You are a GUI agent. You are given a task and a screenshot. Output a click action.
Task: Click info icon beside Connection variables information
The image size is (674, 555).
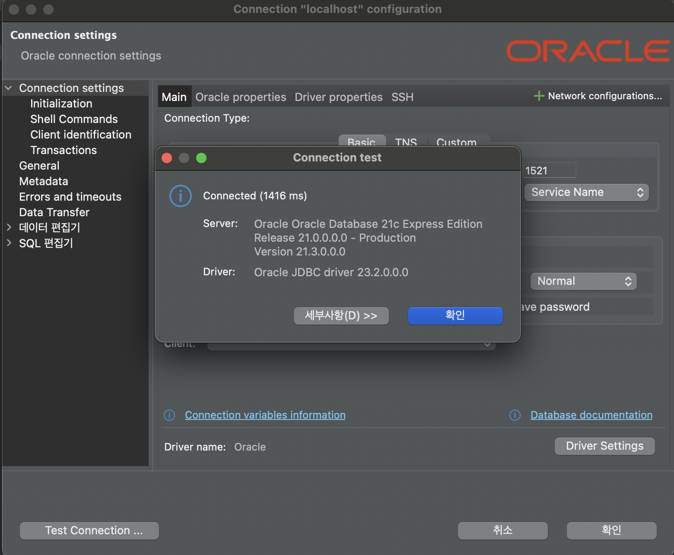pyautogui.click(x=169, y=415)
